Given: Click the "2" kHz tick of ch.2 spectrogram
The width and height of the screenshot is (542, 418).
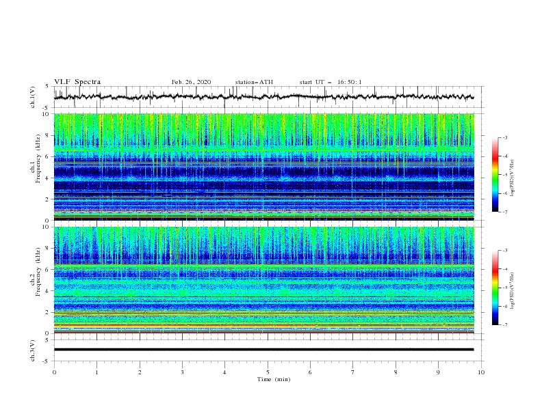Looking at the screenshot, I should point(48,312).
